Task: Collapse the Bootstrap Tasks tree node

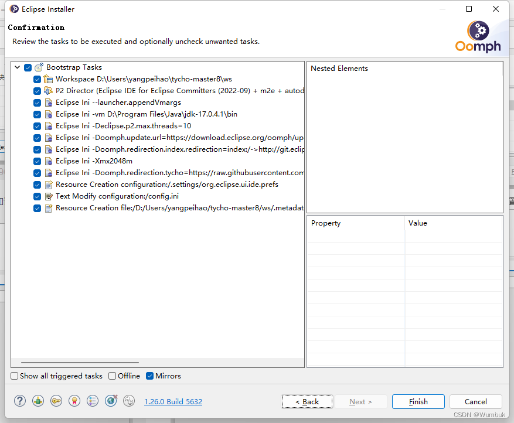Action: pos(18,67)
